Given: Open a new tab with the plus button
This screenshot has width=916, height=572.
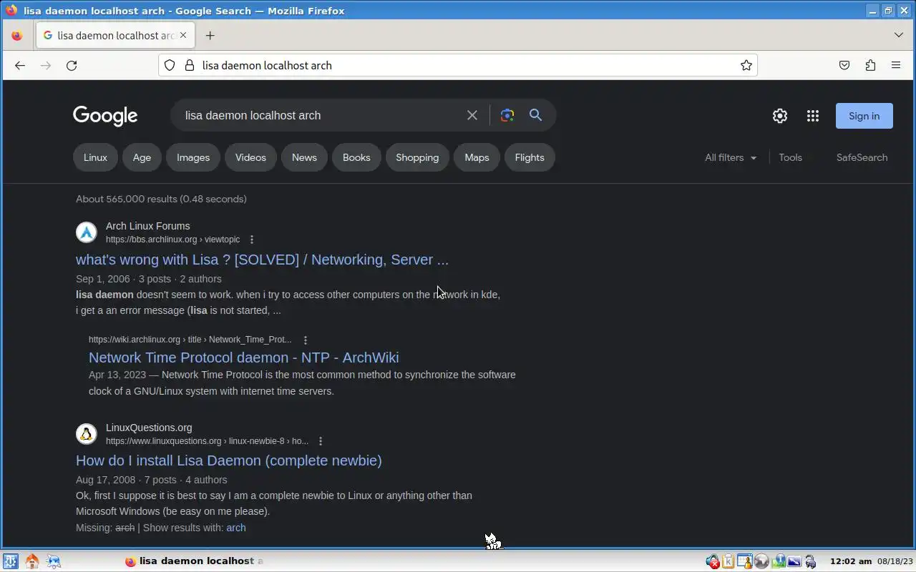Looking at the screenshot, I should (210, 35).
